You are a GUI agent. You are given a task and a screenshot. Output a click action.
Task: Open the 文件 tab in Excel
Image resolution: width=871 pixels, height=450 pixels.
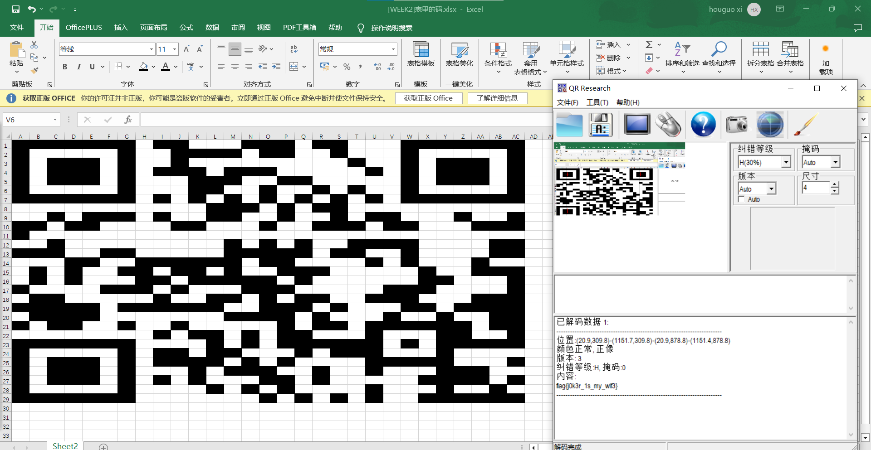click(17, 28)
